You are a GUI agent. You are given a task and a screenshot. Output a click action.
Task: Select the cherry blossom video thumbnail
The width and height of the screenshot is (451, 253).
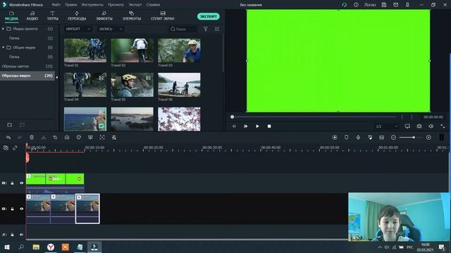tap(179, 119)
